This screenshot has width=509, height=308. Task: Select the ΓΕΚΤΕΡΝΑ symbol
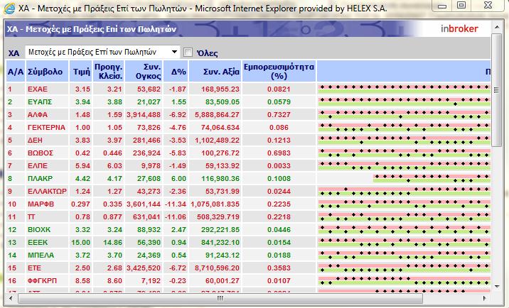coord(46,128)
